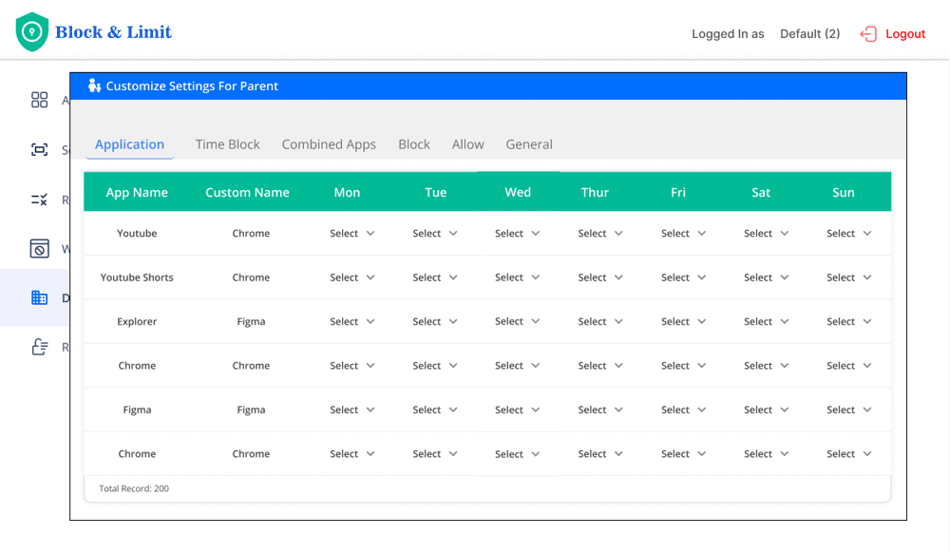Open Mon dropdown for Figma app row
Viewport: 950px width, 554px height.
click(352, 410)
